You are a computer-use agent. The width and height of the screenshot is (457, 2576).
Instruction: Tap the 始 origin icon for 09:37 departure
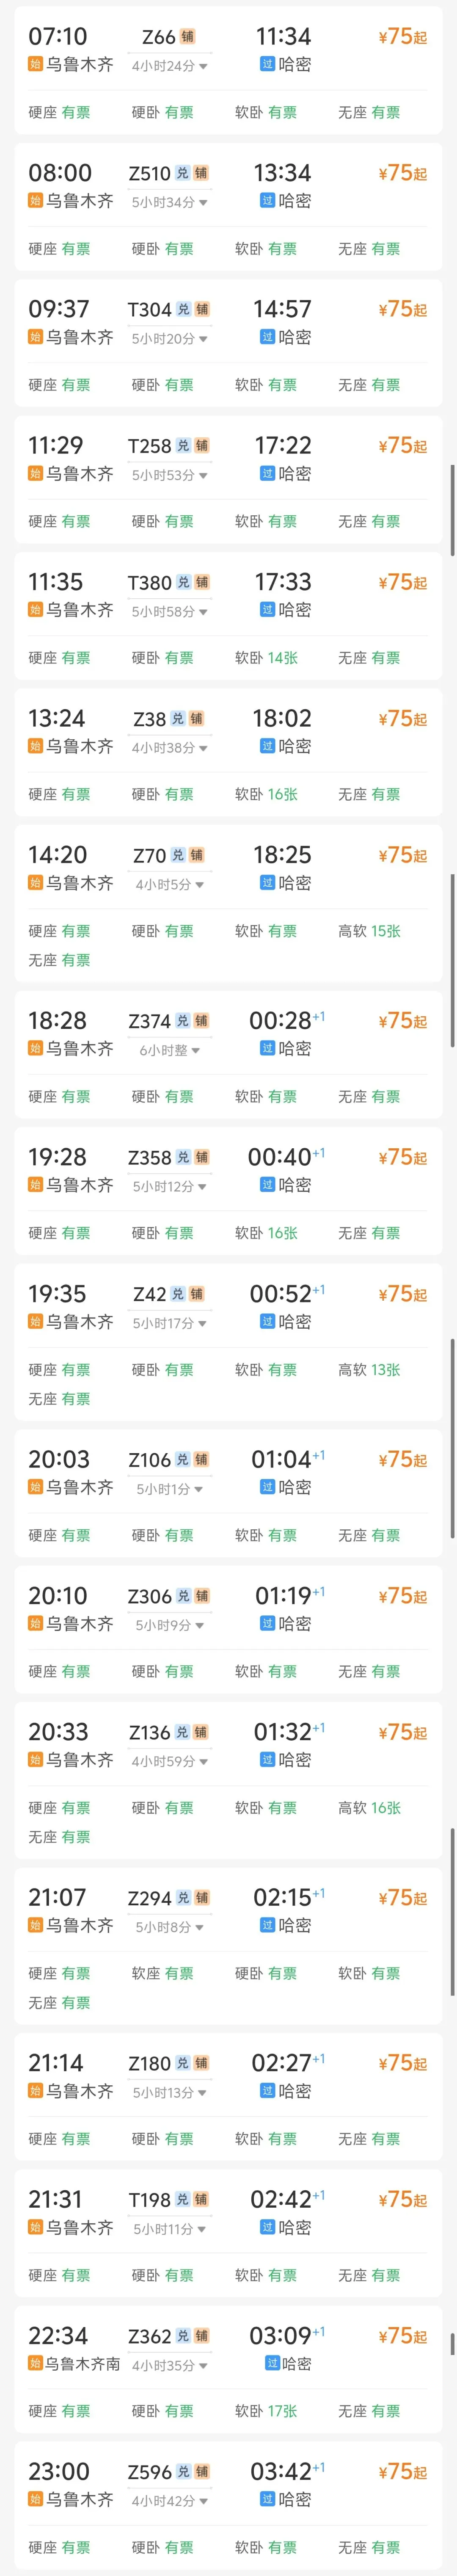tap(35, 337)
